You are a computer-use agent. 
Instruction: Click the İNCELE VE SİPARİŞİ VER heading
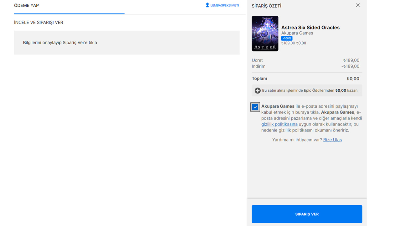(x=39, y=23)
